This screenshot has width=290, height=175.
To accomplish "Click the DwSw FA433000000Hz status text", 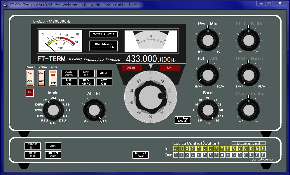I will point(52,22).
